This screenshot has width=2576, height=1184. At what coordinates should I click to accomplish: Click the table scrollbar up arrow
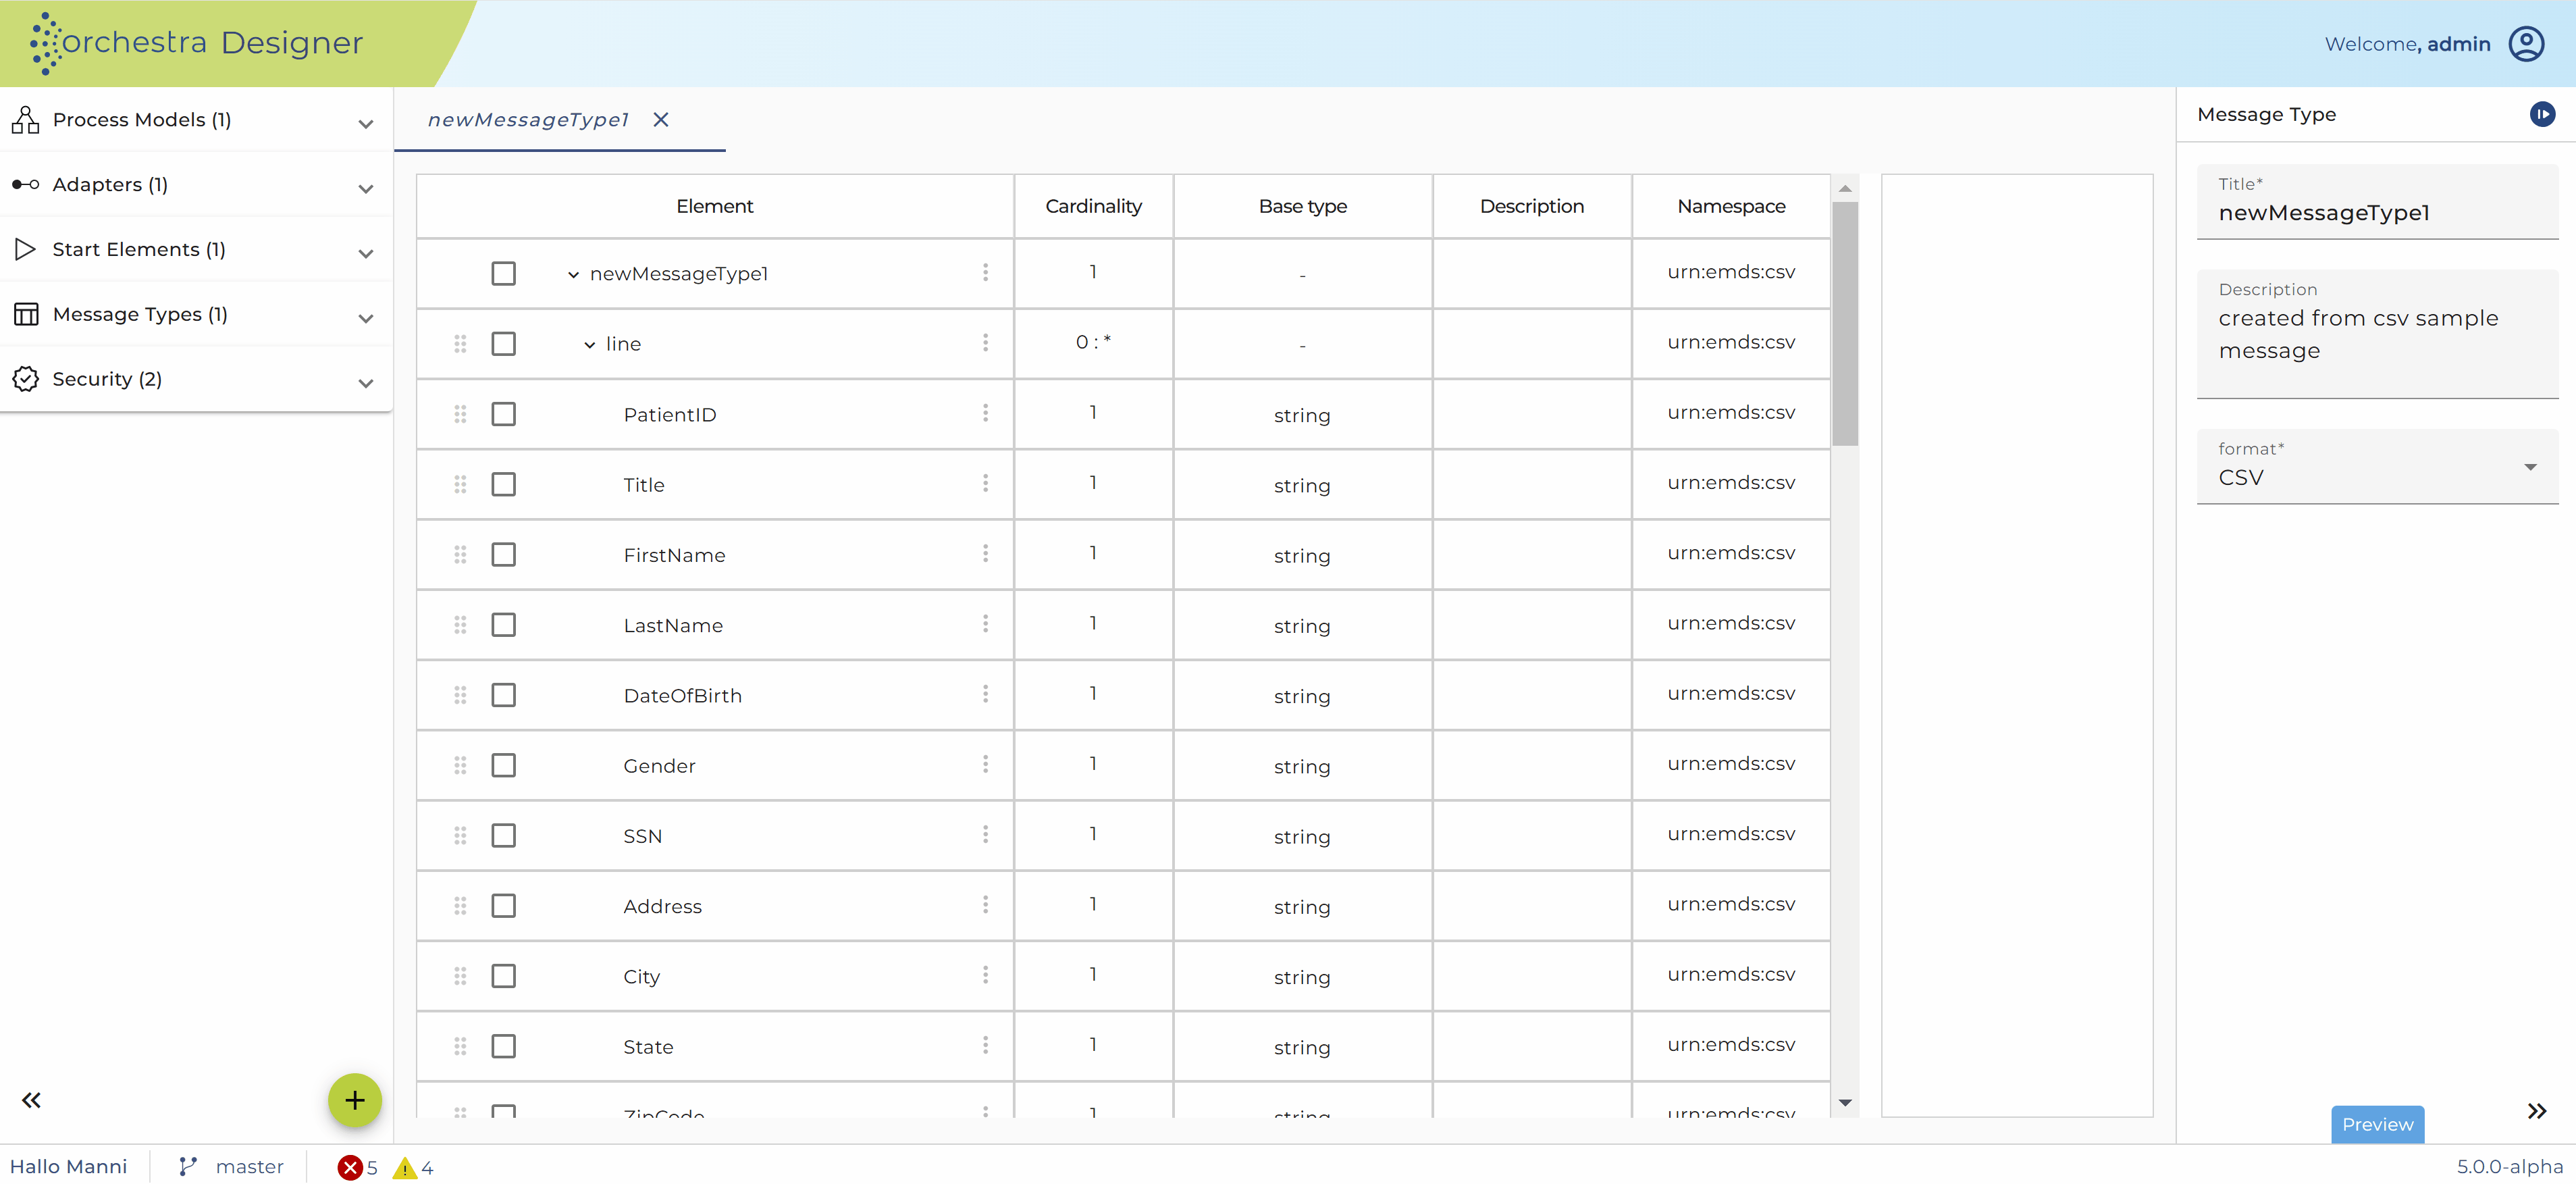[1845, 188]
